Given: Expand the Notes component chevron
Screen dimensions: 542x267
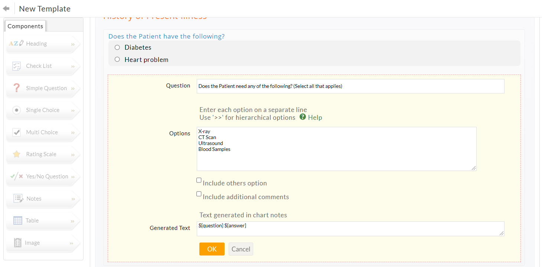Looking at the screenshot, I should [73, 199].
